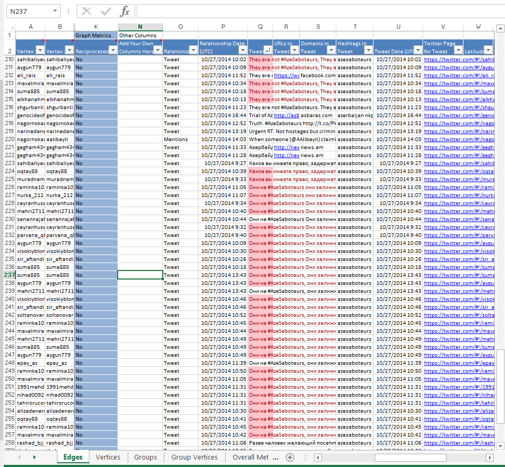
Task: Click the next sheet navigation arrow
Action: 35,457
